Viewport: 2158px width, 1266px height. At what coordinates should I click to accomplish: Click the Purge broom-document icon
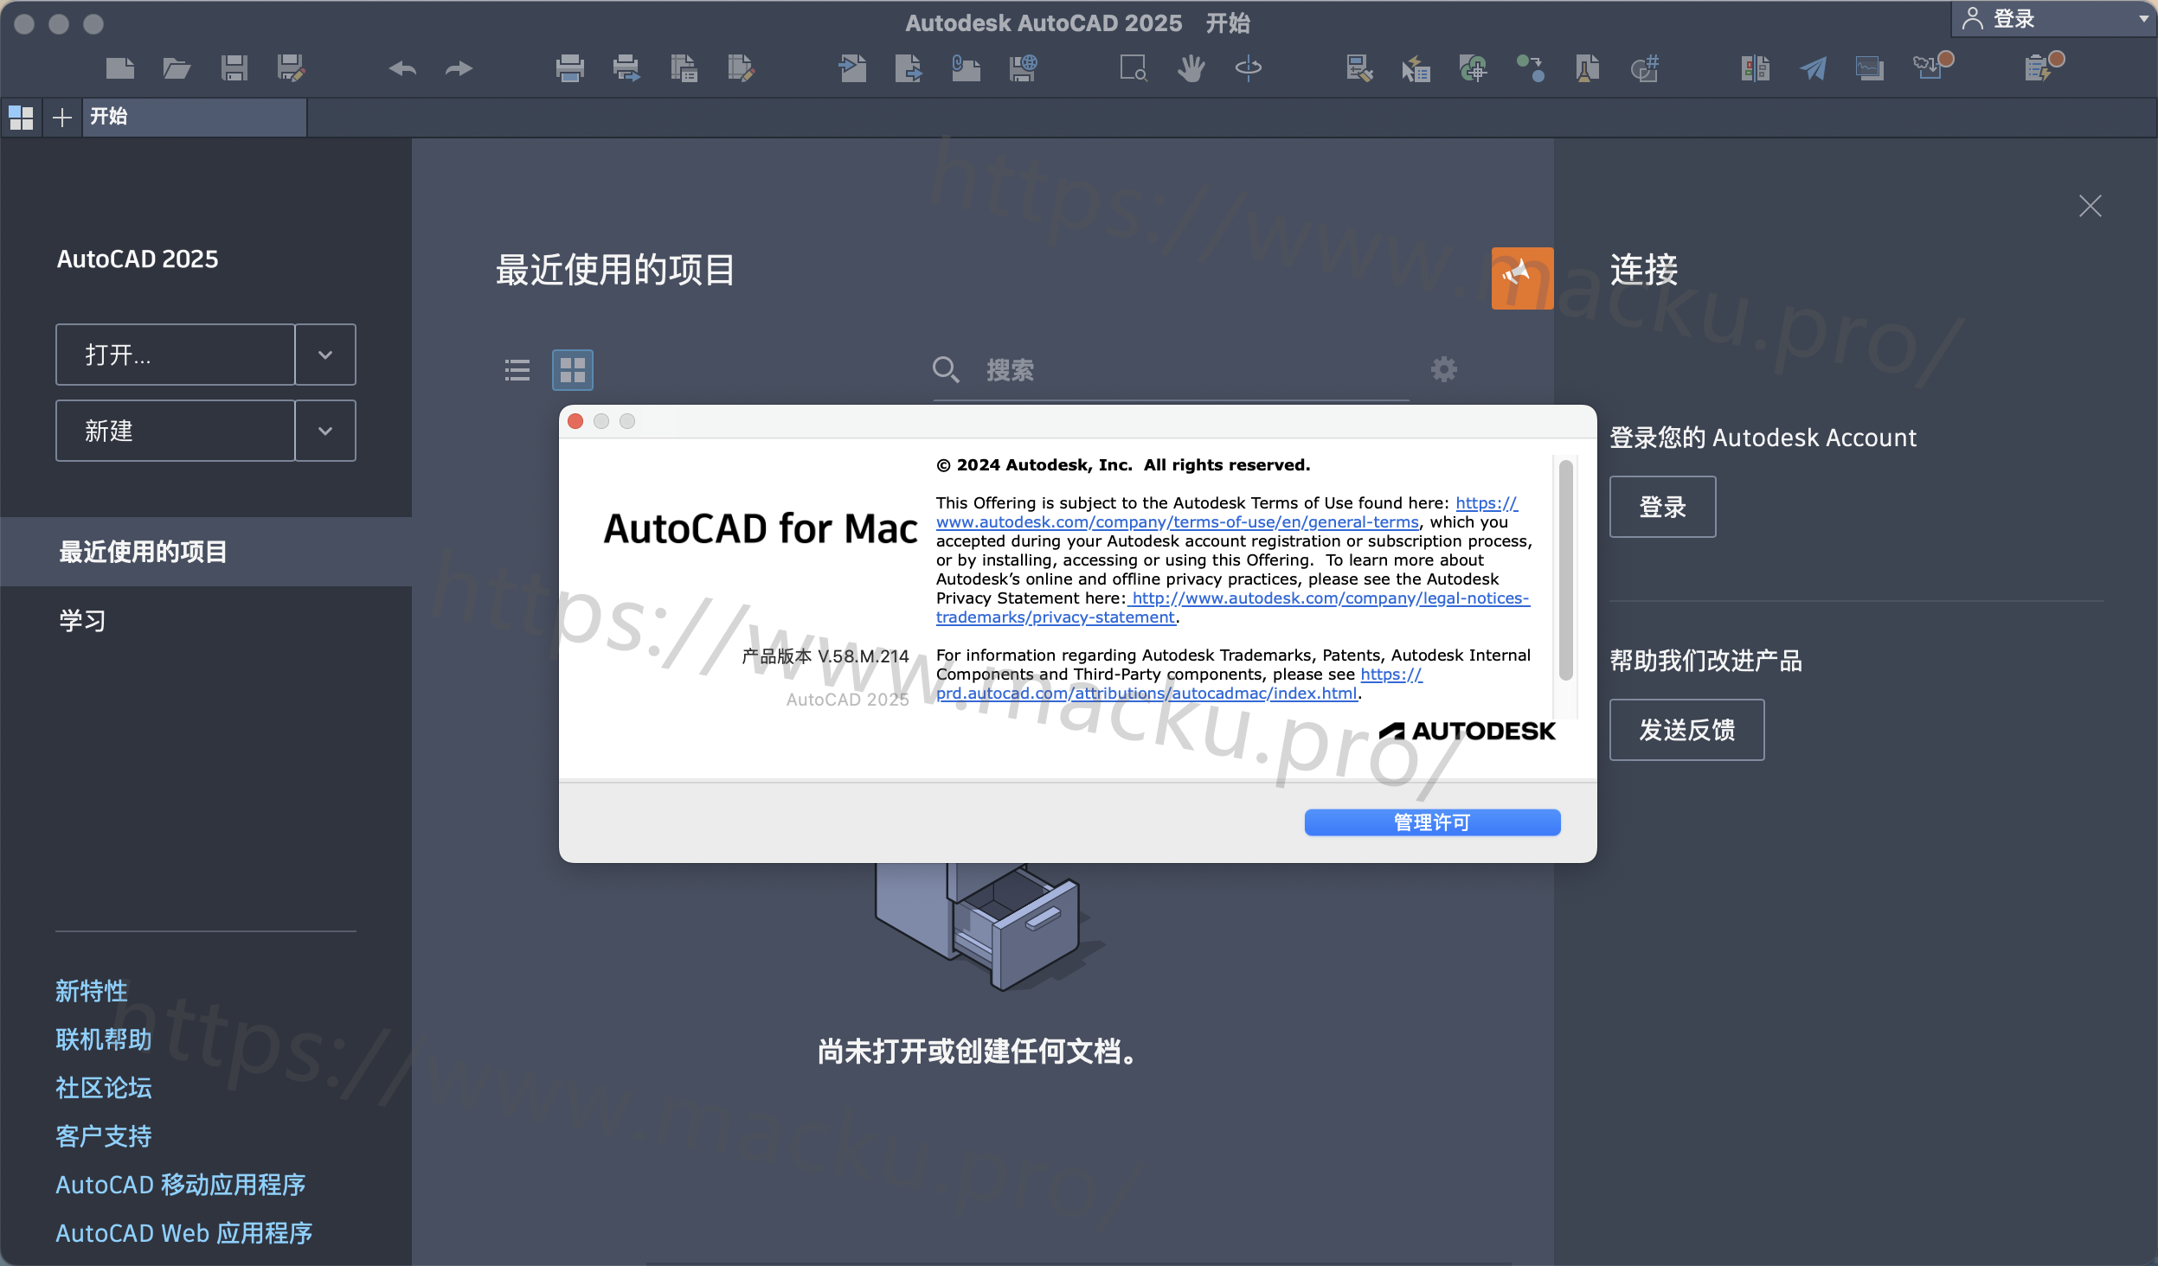click(x=1587, y=68)
